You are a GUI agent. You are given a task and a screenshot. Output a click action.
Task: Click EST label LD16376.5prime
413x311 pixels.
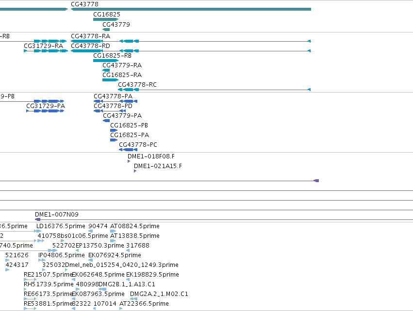61,226
